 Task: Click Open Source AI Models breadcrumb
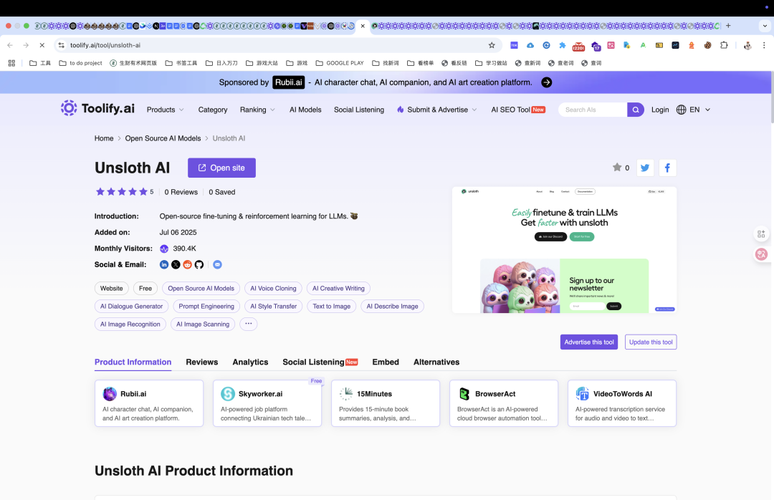pyautogui.click(x=163, y=138)
